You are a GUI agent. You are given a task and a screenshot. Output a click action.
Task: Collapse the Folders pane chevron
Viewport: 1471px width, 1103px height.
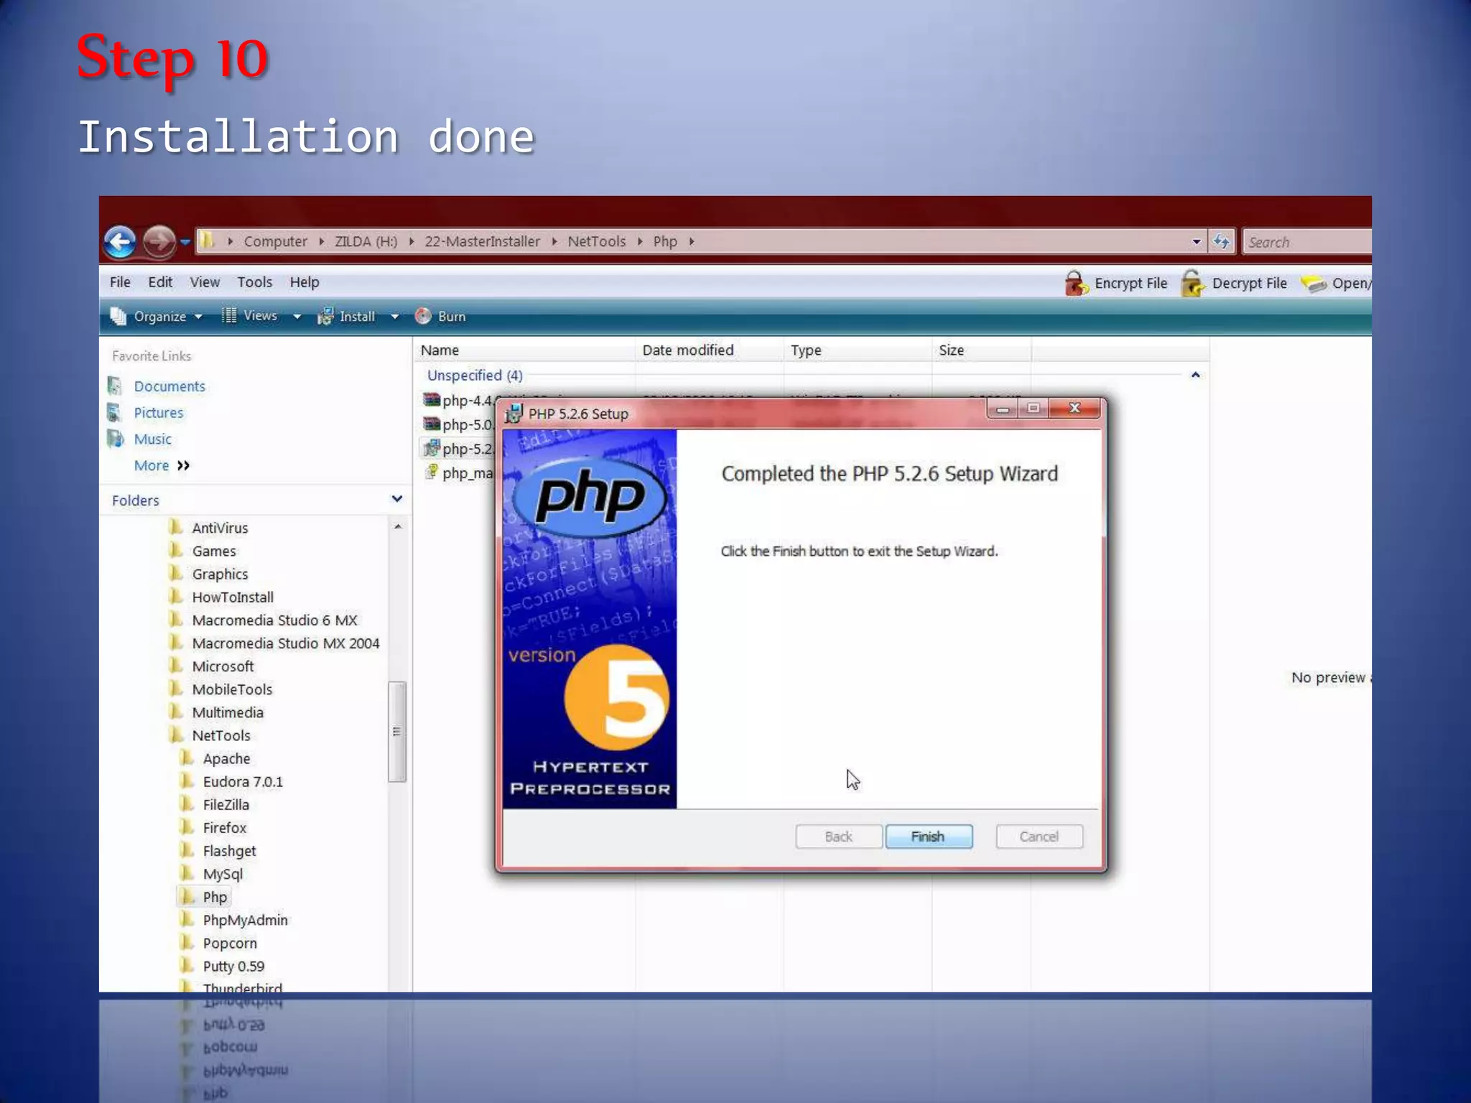click(397, 499)
